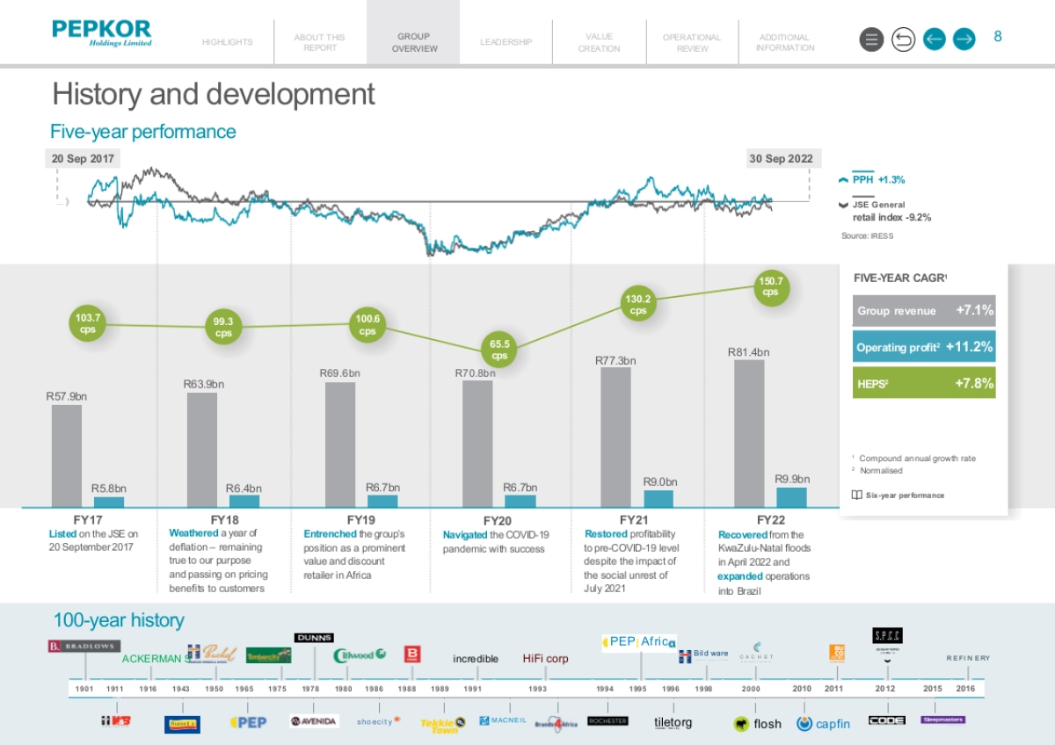This screenshot has height=745, width=1055.
Task: Click the Tekkie Town brand logo
Action: click(443, 724)
